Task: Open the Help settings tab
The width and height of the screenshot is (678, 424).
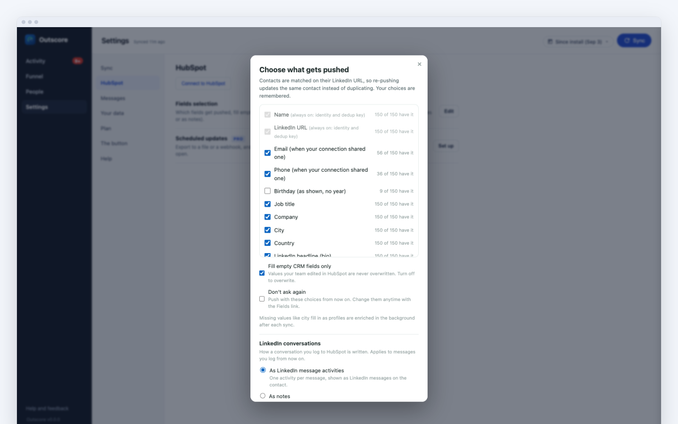Action: [x=128, y=159]
